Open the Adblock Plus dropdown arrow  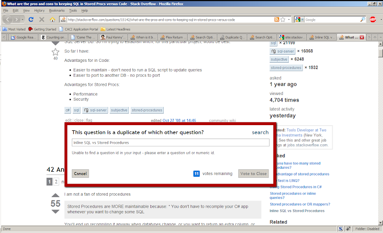[x=381, y=20]
